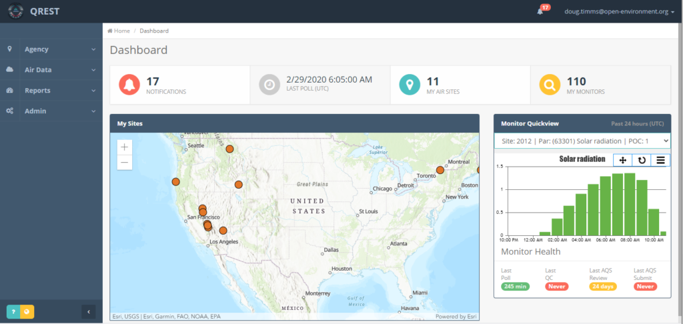Viewport: 683px width, 324px height.
Task: Expand the Agency chevron
Action: 93,49
